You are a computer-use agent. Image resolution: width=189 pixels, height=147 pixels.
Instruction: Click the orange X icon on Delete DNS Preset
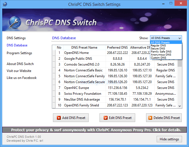coord(150,118)
